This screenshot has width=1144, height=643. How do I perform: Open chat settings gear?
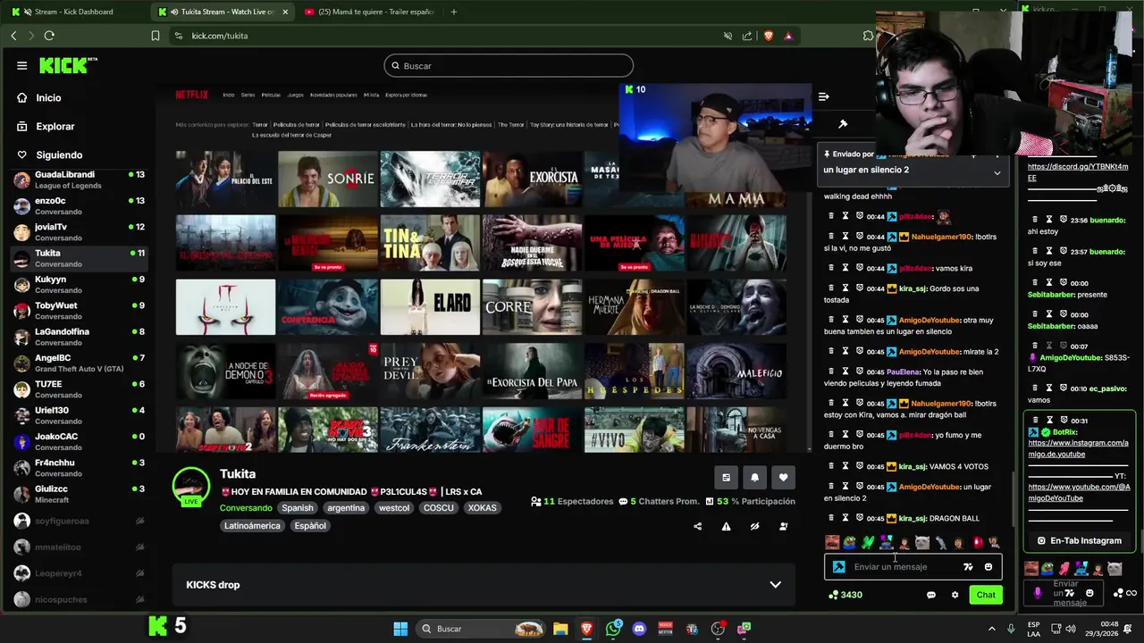pyautogui.click(x=955, y=595)
